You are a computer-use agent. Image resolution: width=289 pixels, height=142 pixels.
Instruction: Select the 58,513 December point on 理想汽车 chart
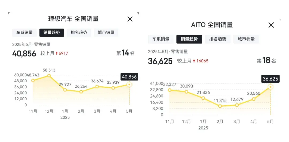(49, 75)
